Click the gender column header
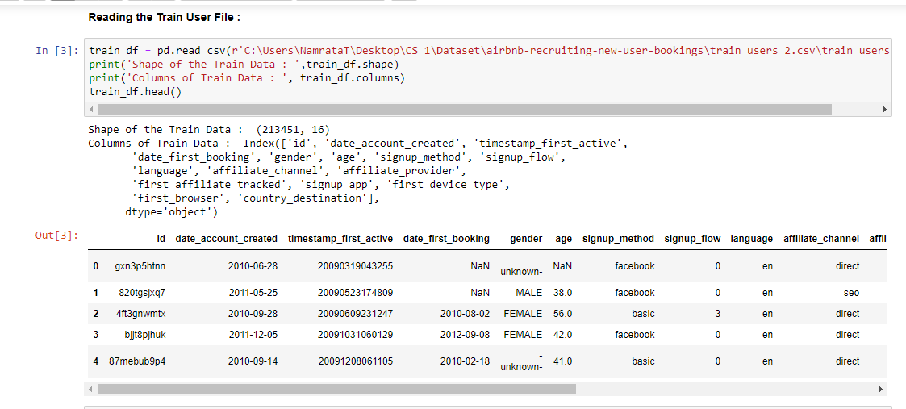The width and height of the screenshot is (906, 409). (526, 239)
